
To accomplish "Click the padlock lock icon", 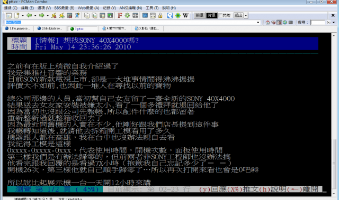I will click(160, 15).
